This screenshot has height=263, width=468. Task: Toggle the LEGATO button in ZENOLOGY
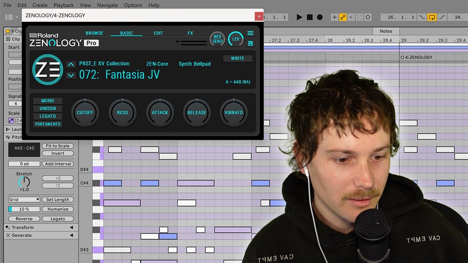pos(48,116)
